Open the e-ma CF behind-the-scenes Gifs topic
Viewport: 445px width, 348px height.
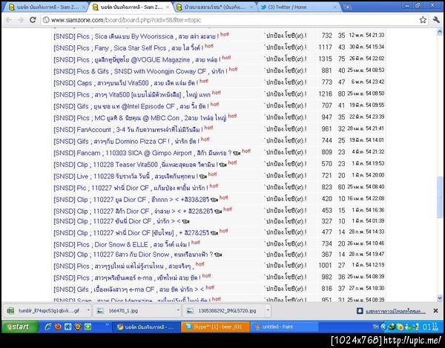click(128, 289)
